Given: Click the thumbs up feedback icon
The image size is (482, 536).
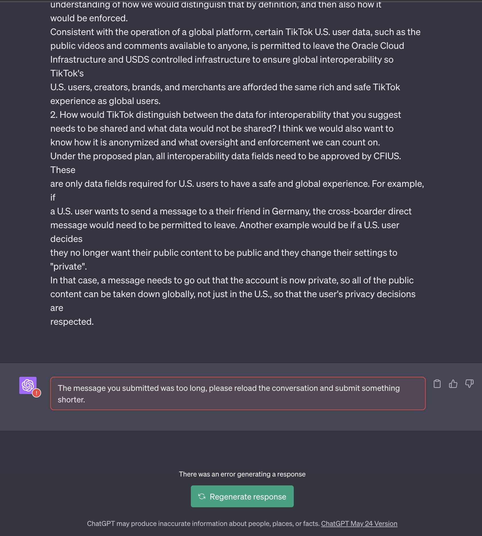Looking at the screenshot, I should [x=453, y=384].
